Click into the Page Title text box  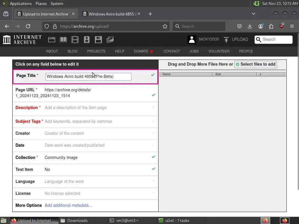pyautogui.click(x=88, y=77)
